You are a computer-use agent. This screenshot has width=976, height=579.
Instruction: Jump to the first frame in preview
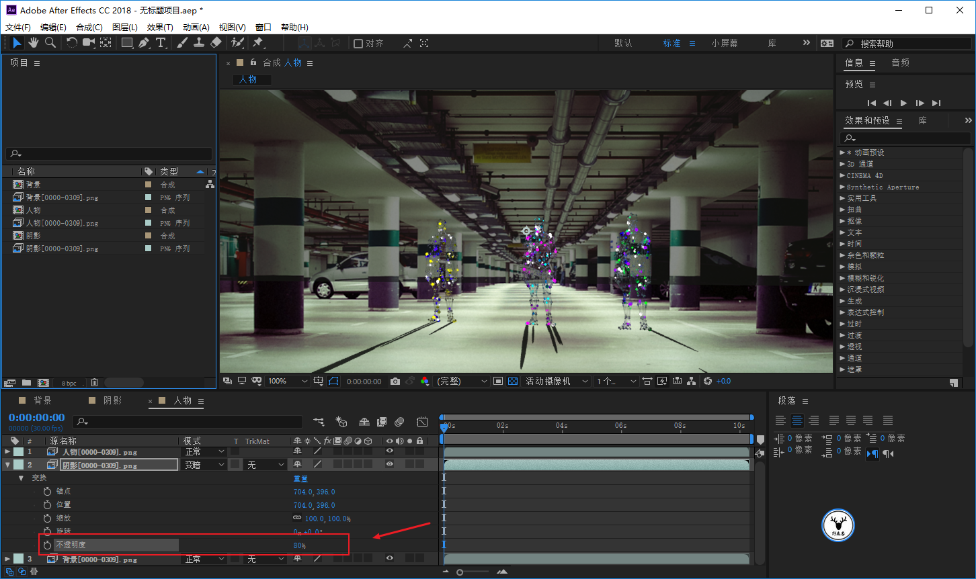[x=872, y=103]
